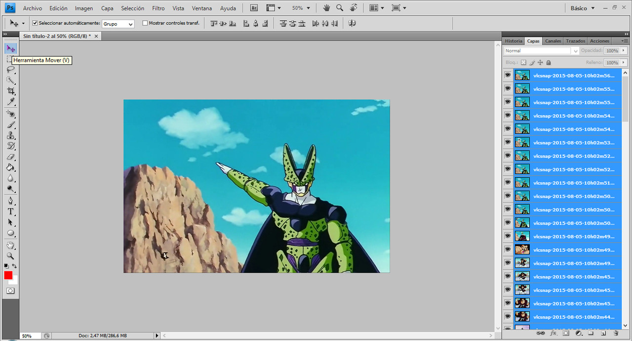Add a layer mask button

(566, 333)
